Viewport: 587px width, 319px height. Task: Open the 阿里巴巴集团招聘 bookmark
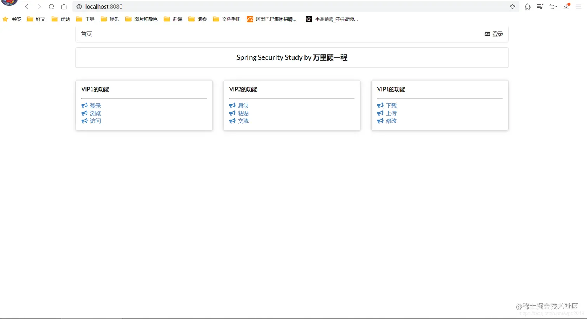(x=272, y=19)
